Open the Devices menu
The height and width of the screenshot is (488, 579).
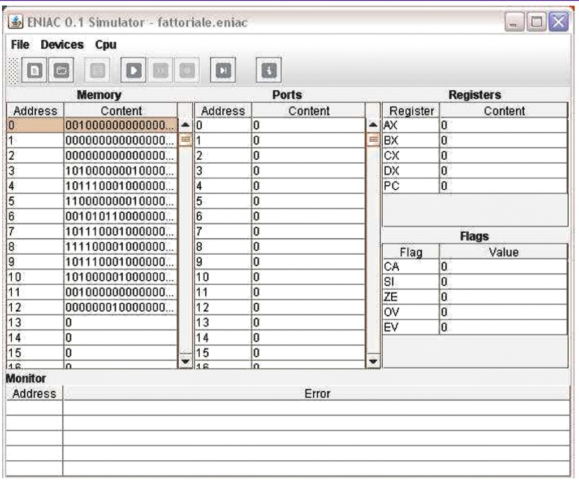[x=62, y=45]
